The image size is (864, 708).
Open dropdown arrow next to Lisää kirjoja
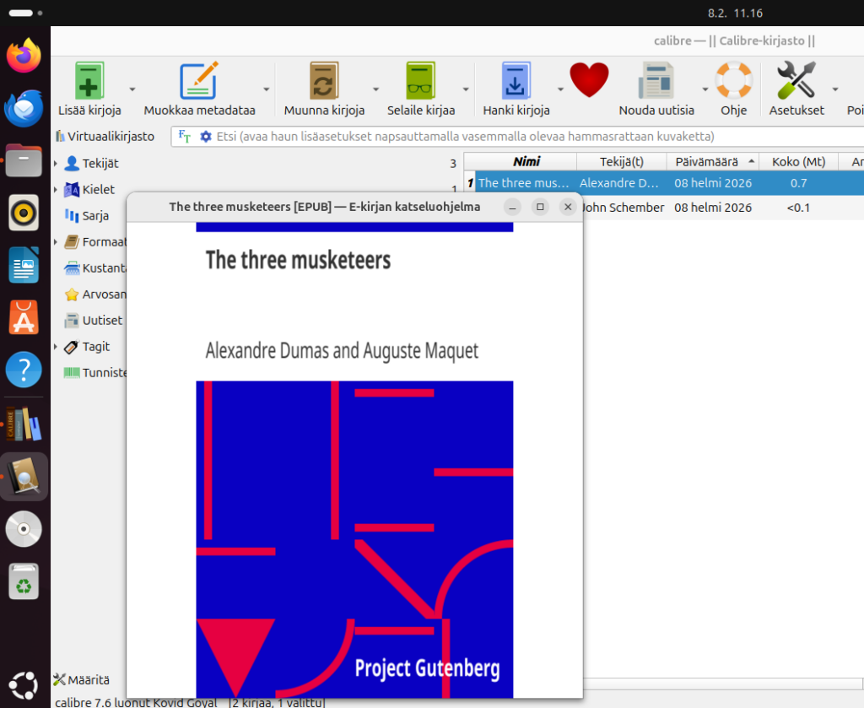132,89
